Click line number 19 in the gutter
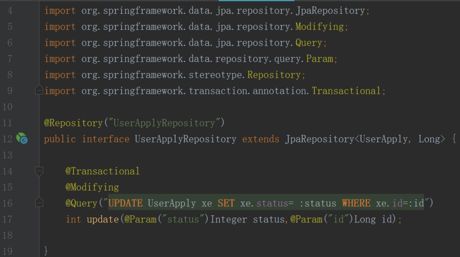The image size is (460, 257). point(8,251)
